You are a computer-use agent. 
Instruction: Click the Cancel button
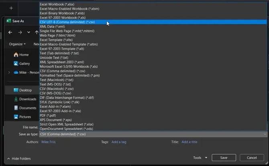(252, 158)
